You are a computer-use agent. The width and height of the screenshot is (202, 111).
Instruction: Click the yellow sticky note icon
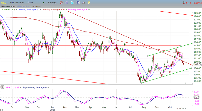(89, 3)
